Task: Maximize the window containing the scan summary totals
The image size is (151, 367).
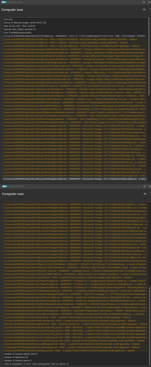Action: tap(144, 187)
